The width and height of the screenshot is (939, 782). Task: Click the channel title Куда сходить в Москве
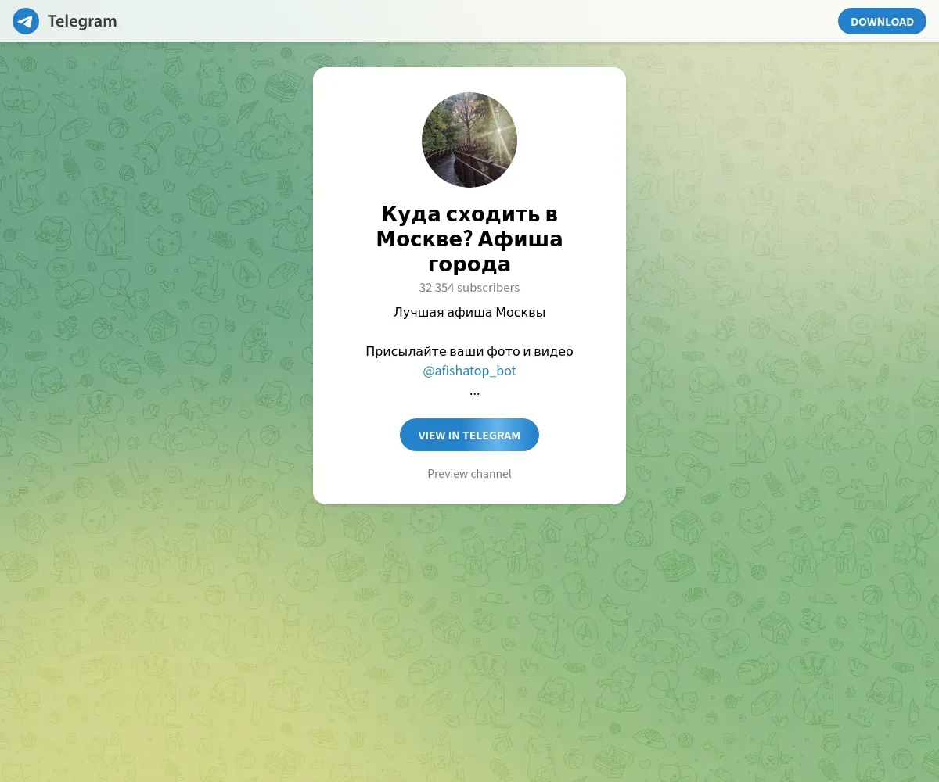coord(469,239)
